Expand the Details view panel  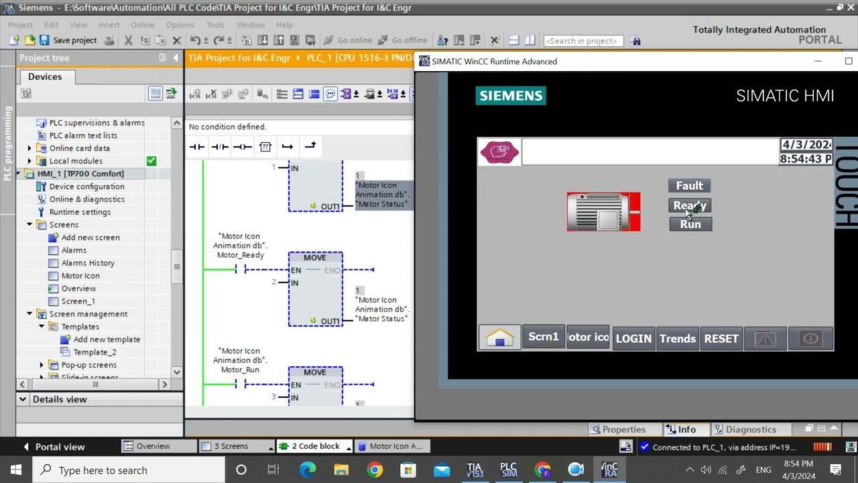pyautogui.click(x=23, y=399)
